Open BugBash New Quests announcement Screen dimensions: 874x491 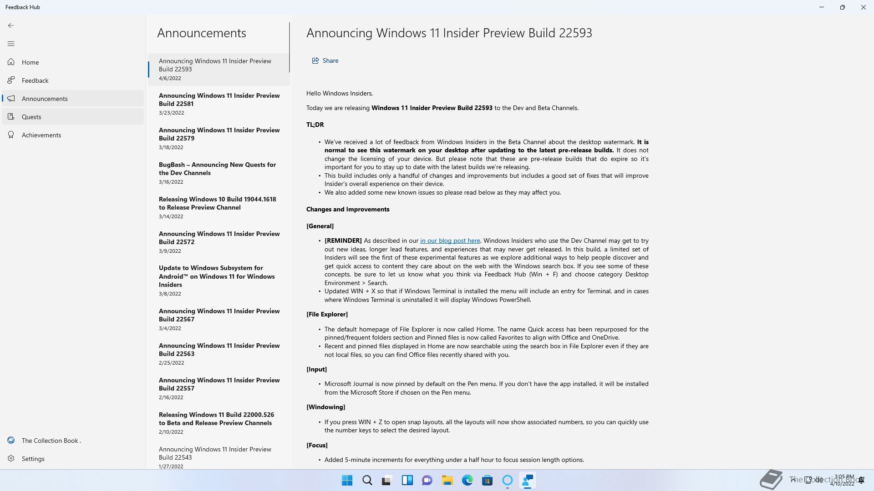(218, 173)
